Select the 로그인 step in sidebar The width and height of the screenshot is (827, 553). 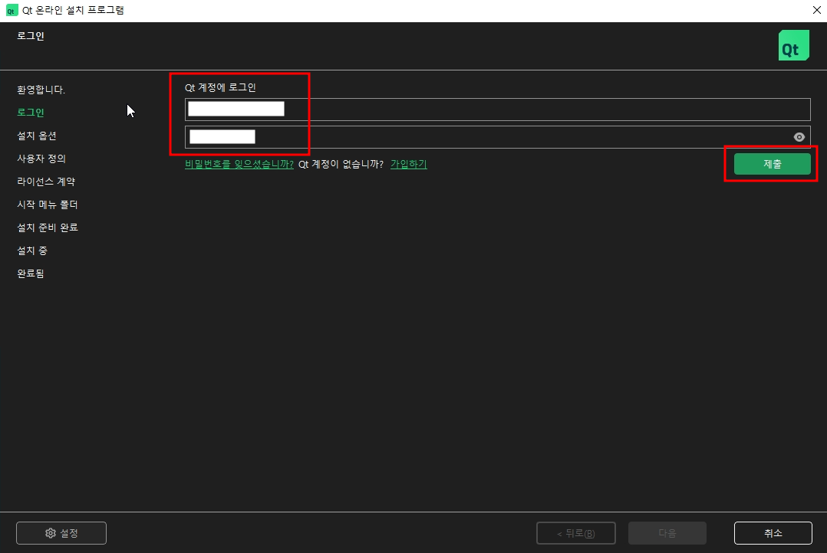(x=31, y=112)
